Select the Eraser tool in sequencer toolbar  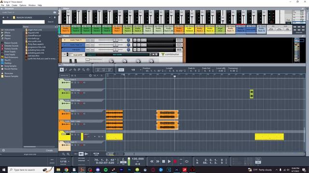pos(70,70)
